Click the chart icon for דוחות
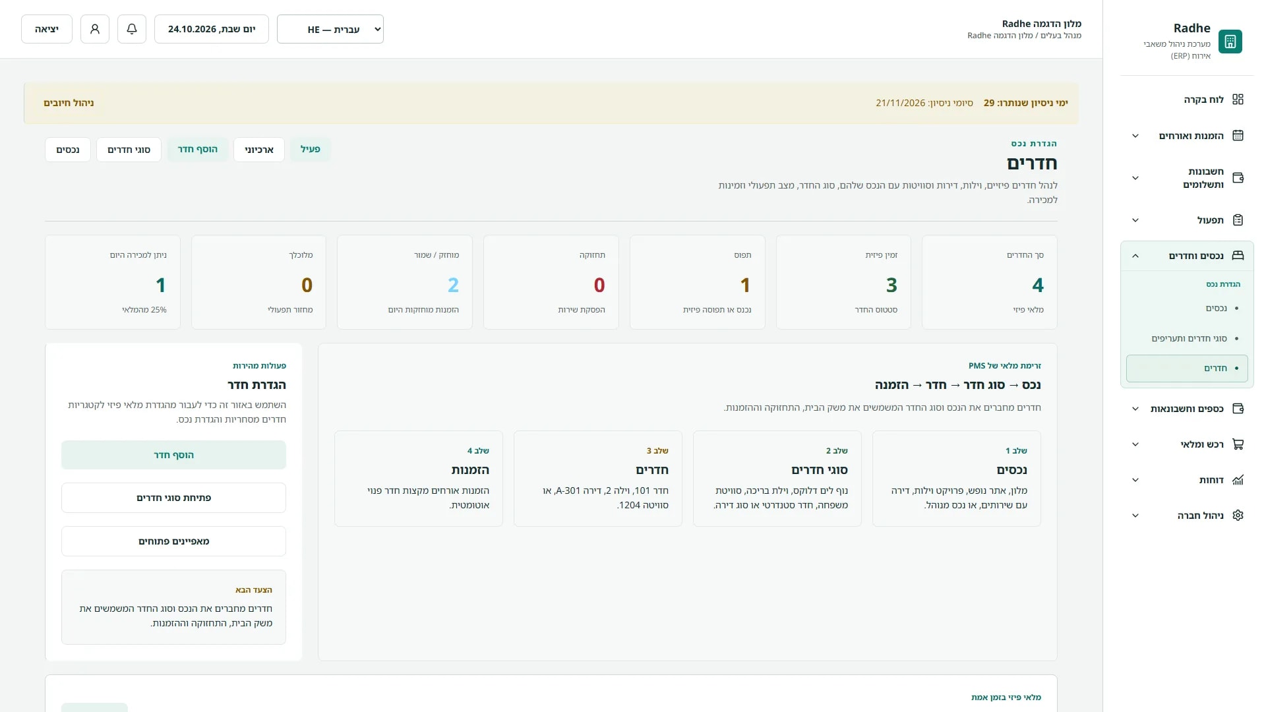 coord(1238,480)
